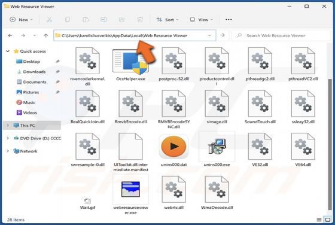Click the Cut scissors toolbar icon
The height and width of the screenshot is (225, 335).
[x=49, y=20]
